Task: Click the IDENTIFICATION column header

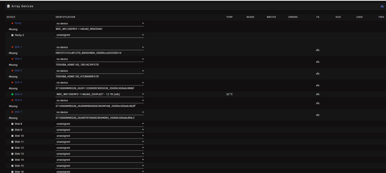Action: (65, 17)
